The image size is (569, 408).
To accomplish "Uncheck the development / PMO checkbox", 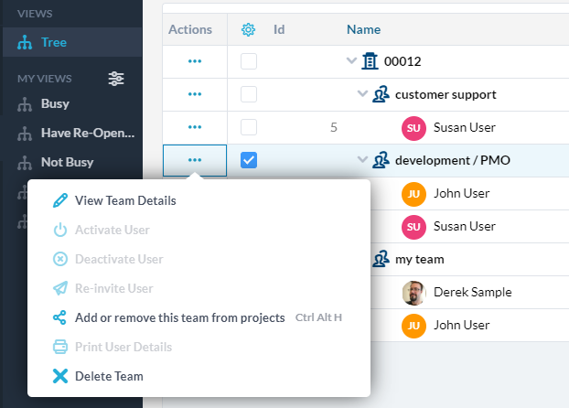I will click(249, 160).
